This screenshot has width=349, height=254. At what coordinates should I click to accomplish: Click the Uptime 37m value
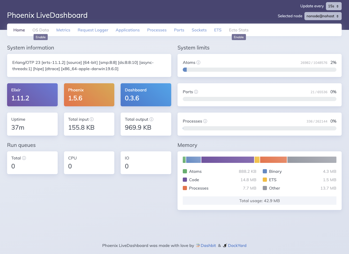[x=18, y=128]
